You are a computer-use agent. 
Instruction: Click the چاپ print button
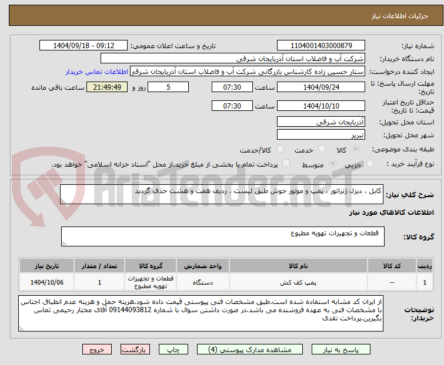(x=173, y=350)
